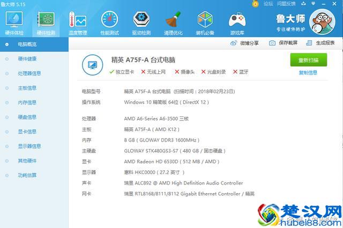Open 处理器信息 sidebar item
The image size is (343, 228).
point(29,73)
